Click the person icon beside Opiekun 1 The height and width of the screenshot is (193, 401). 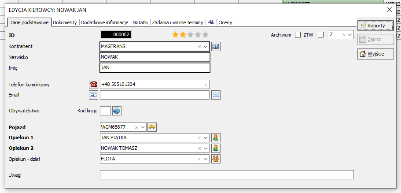tap(216, 137)
